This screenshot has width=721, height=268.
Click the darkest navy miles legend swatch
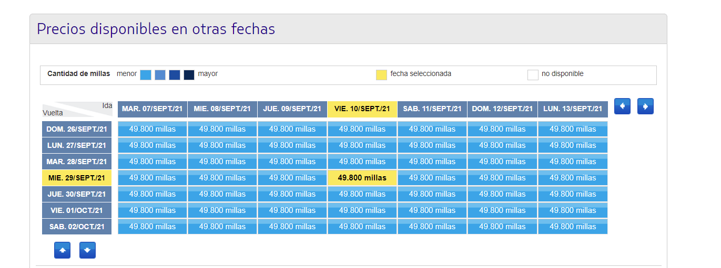pyautogui.click(x=189, y=74)
